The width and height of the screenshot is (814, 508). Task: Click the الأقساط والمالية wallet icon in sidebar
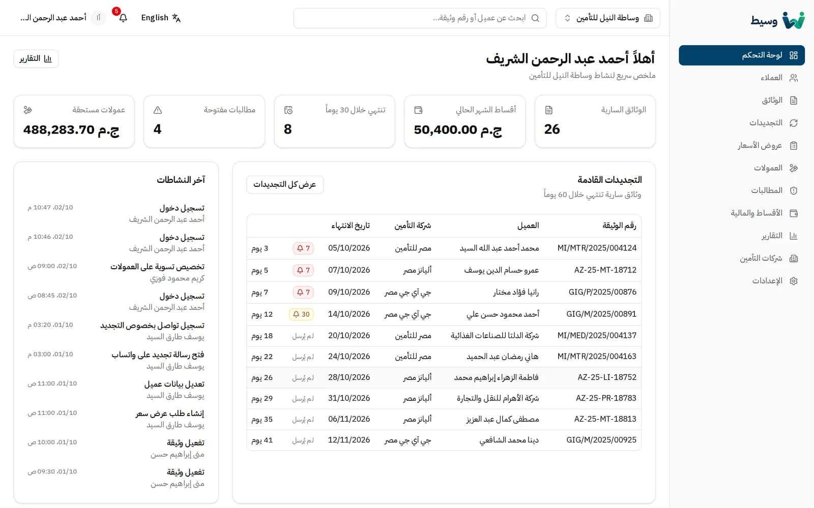[794, 213]
